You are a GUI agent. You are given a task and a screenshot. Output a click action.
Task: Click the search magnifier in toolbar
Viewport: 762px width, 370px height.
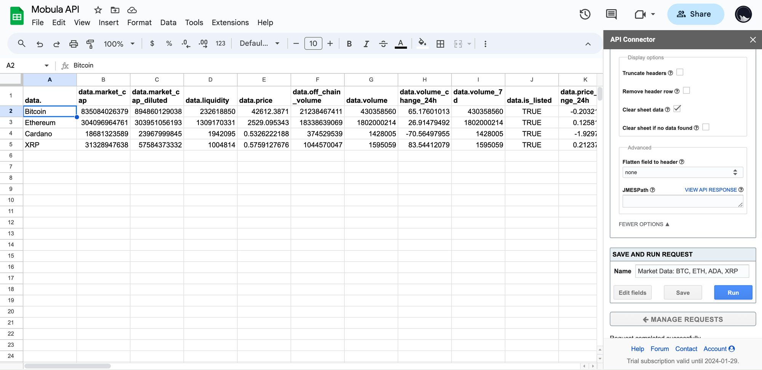tap(22, 43)
